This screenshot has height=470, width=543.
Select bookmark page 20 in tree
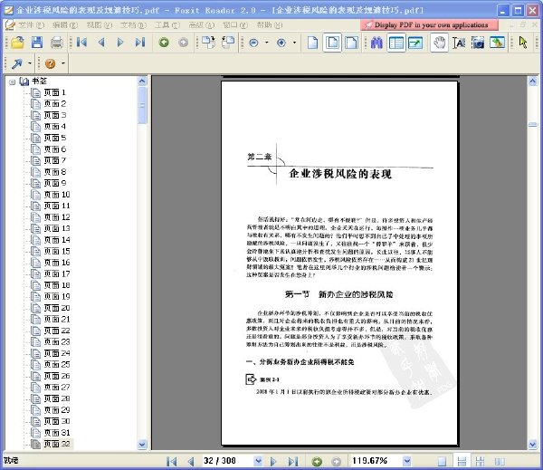57,308
